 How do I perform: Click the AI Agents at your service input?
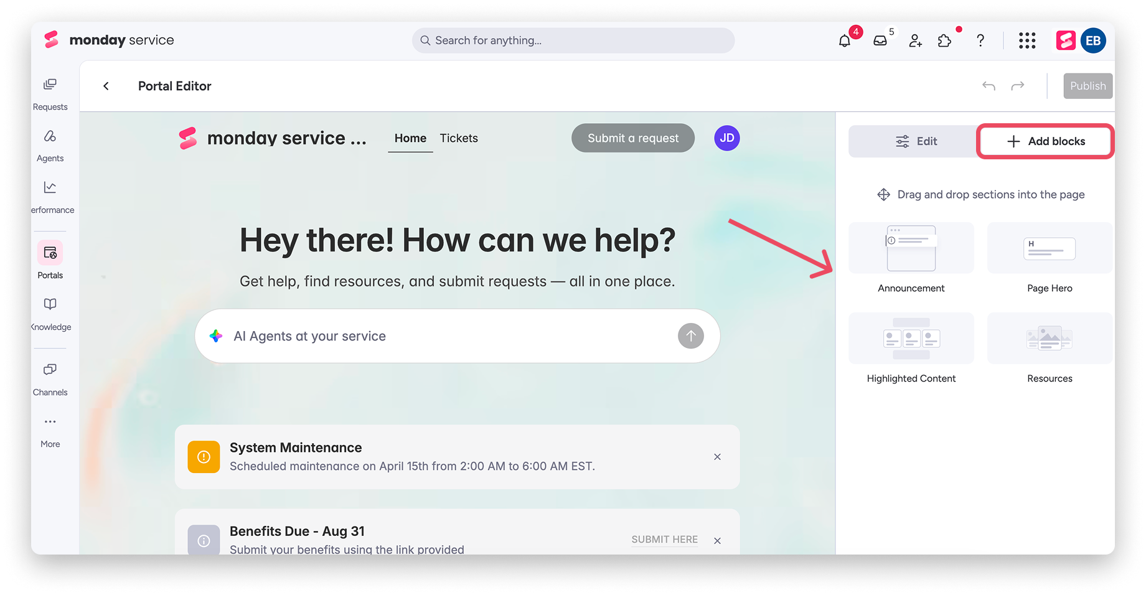(458, 336)
